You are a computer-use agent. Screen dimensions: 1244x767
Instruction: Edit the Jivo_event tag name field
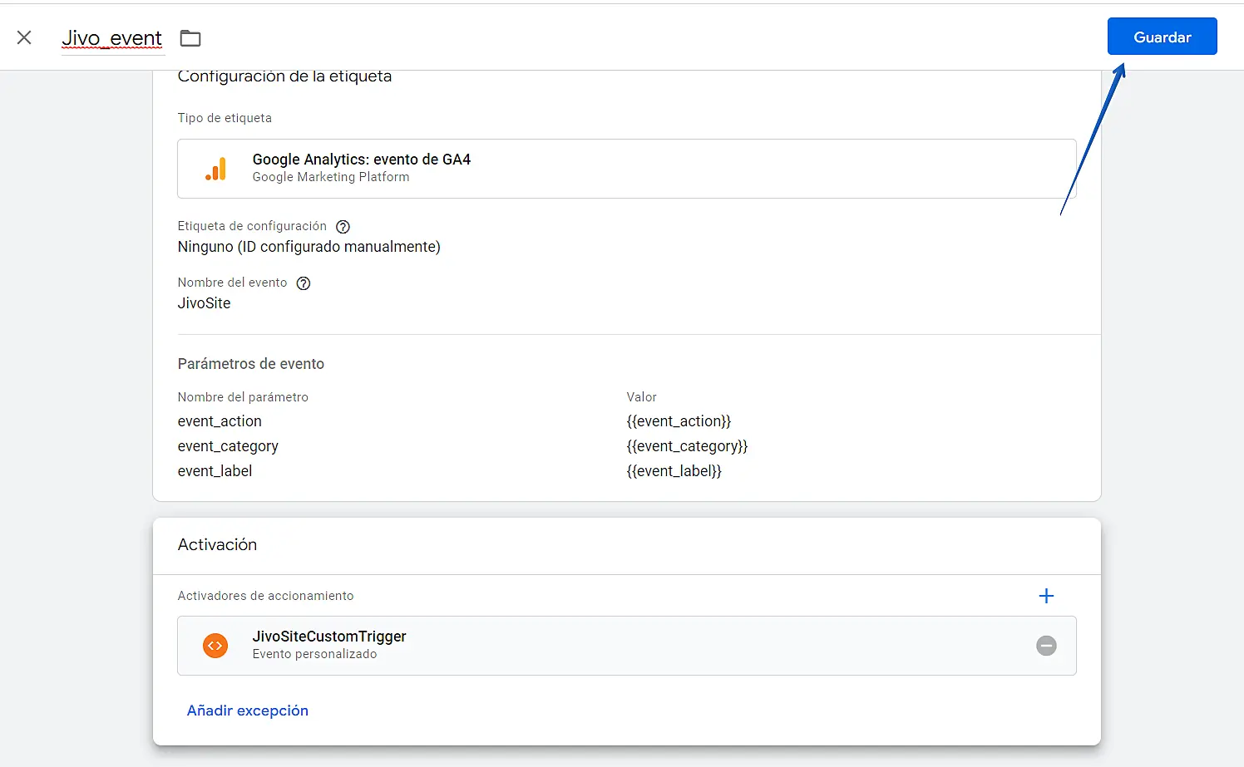112,38
